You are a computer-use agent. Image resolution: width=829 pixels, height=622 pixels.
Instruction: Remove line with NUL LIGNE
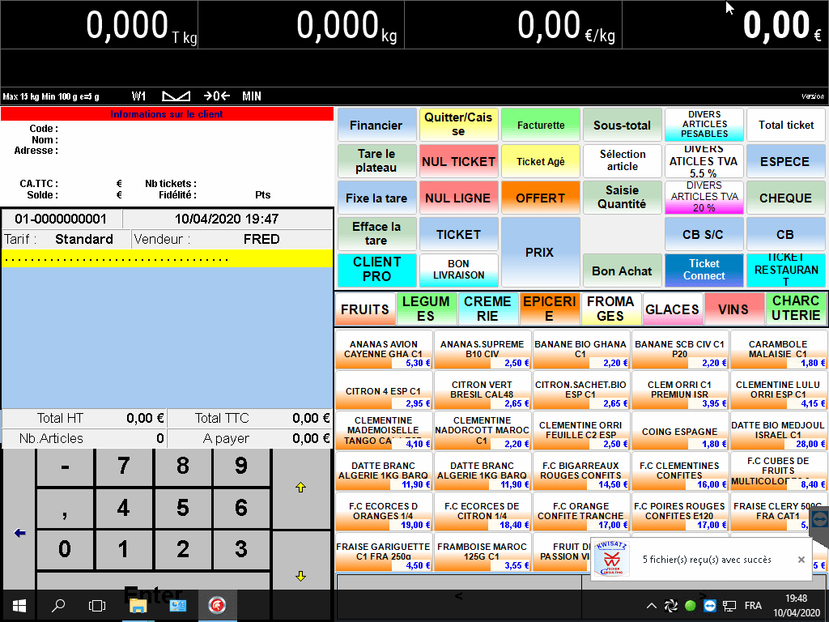coord(458,198)
